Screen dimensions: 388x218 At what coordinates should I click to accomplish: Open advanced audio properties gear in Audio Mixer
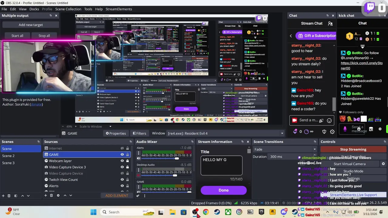(x=138, y=196)
